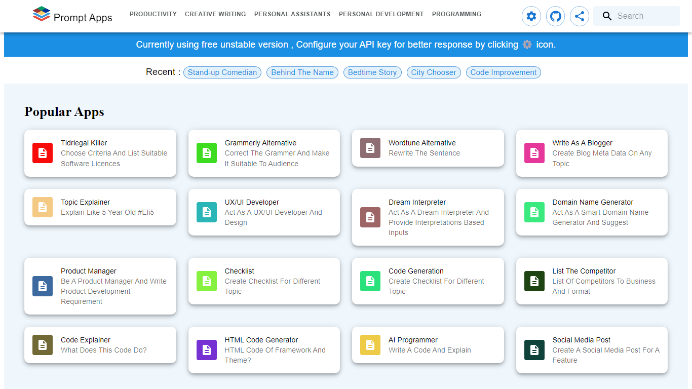
Task: Click the share icon in header
Action: [580, 16]
